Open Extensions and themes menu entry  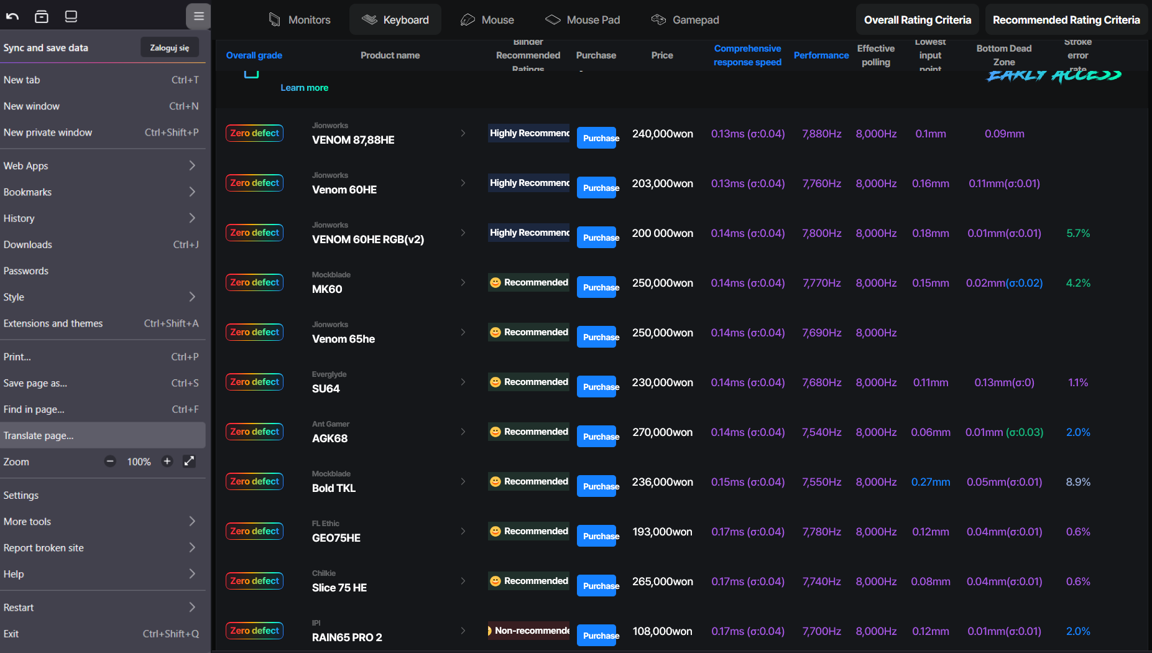point(103,323)
